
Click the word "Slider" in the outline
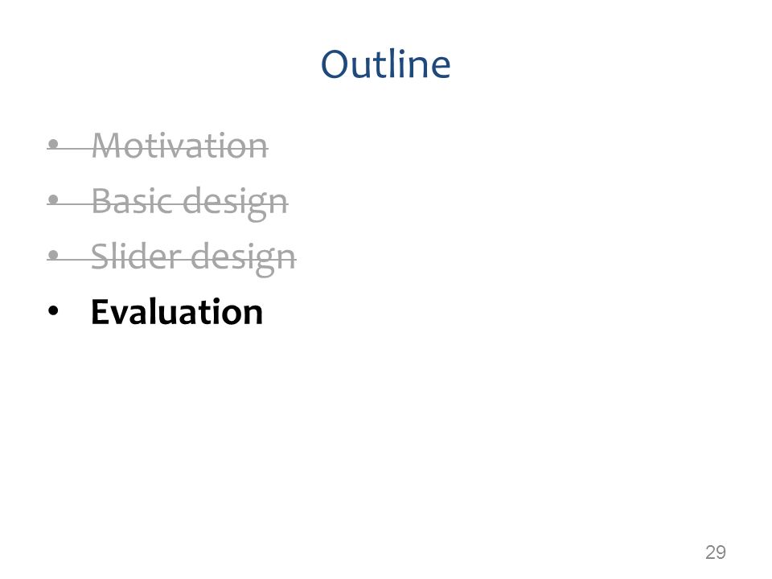click(135, 256)
